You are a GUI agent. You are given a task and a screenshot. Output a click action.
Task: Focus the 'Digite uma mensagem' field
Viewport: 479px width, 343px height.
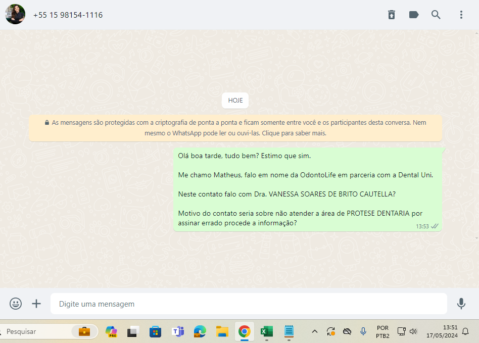(x=249, y=304)
